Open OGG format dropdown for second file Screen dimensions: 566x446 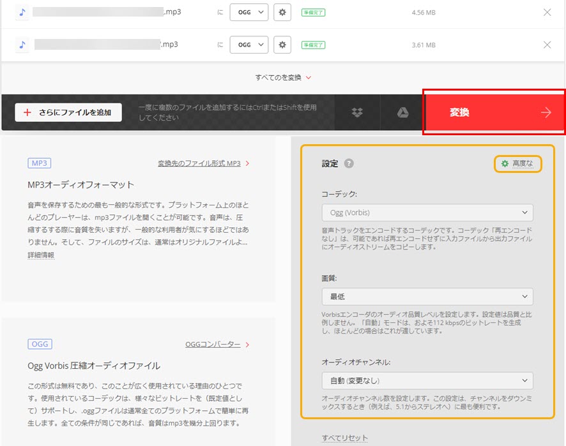249,45
